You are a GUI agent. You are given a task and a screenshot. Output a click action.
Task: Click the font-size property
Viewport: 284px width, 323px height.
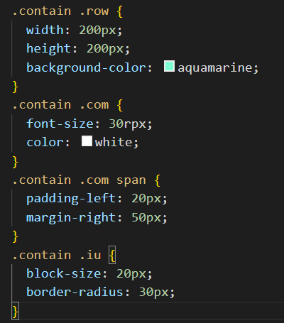(60, 124)
